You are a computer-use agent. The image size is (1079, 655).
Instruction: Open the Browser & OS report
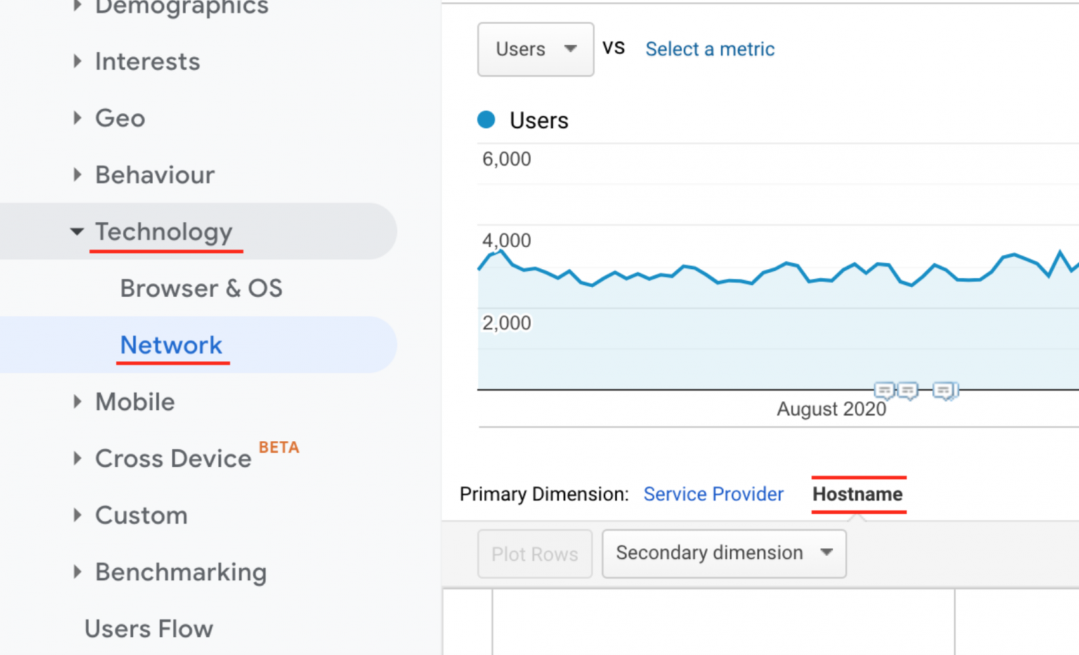click(x=201, y=289)
